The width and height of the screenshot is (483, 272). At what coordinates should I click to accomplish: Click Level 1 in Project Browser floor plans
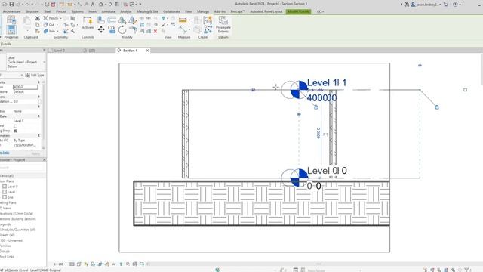coord(12,192)
